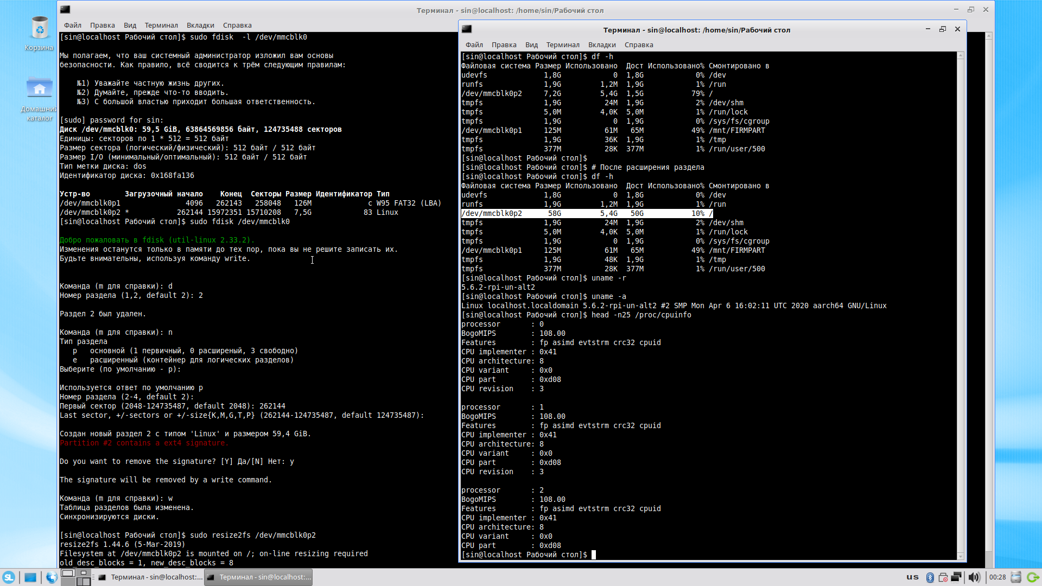Click the green logout arrow icon

point(1033,577)
